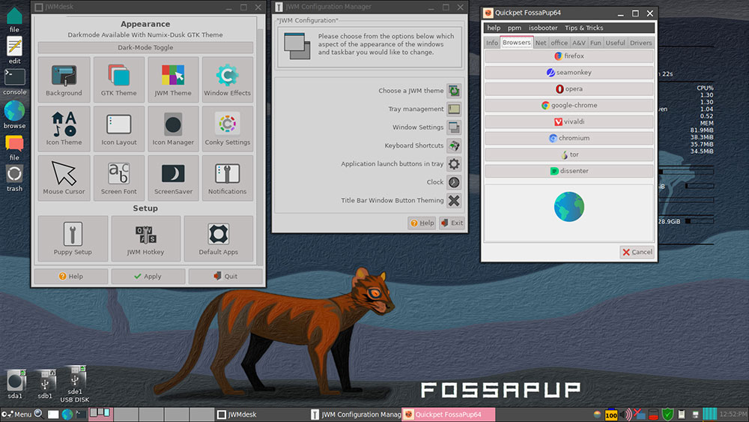Switch to the Useful tab

615,43
